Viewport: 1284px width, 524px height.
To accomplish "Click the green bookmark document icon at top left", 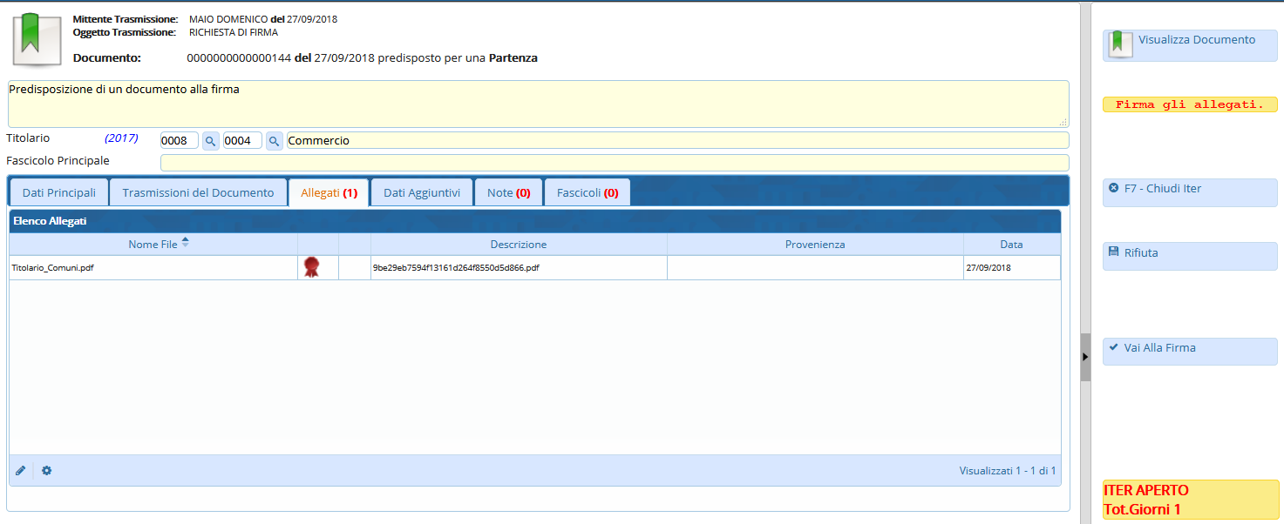I will coord(36,39).
